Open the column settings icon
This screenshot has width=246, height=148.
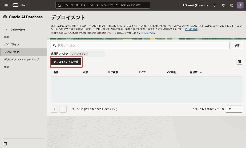pyautogui.click(x=239, y=62)
